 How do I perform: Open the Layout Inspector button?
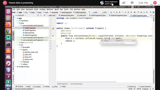coord(145,86)
